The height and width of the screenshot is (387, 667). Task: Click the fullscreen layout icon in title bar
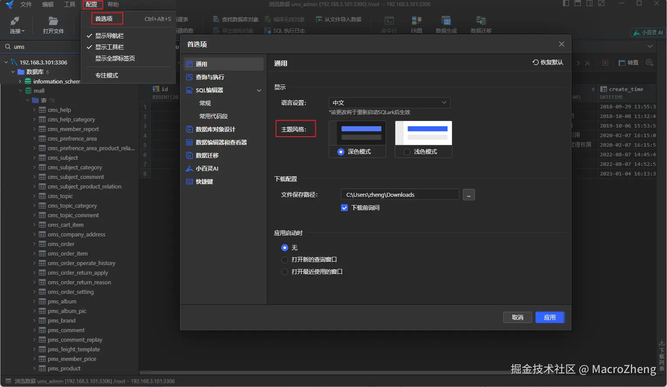pos(601,3)
